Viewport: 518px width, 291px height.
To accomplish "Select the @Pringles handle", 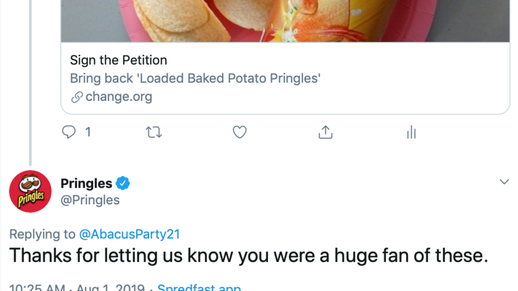I will [x=90, y=200].
